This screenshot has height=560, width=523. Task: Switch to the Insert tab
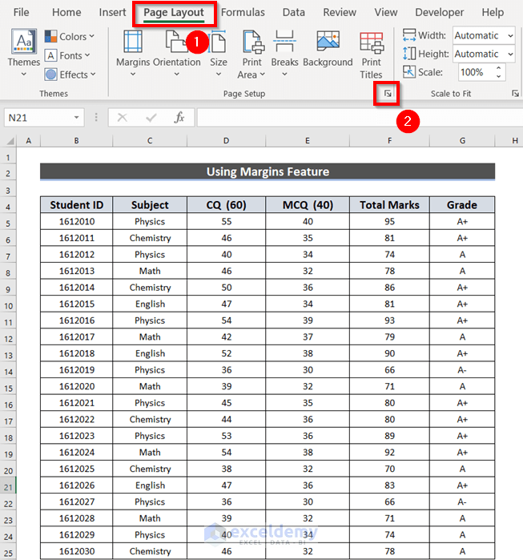[x=112, y=12]
